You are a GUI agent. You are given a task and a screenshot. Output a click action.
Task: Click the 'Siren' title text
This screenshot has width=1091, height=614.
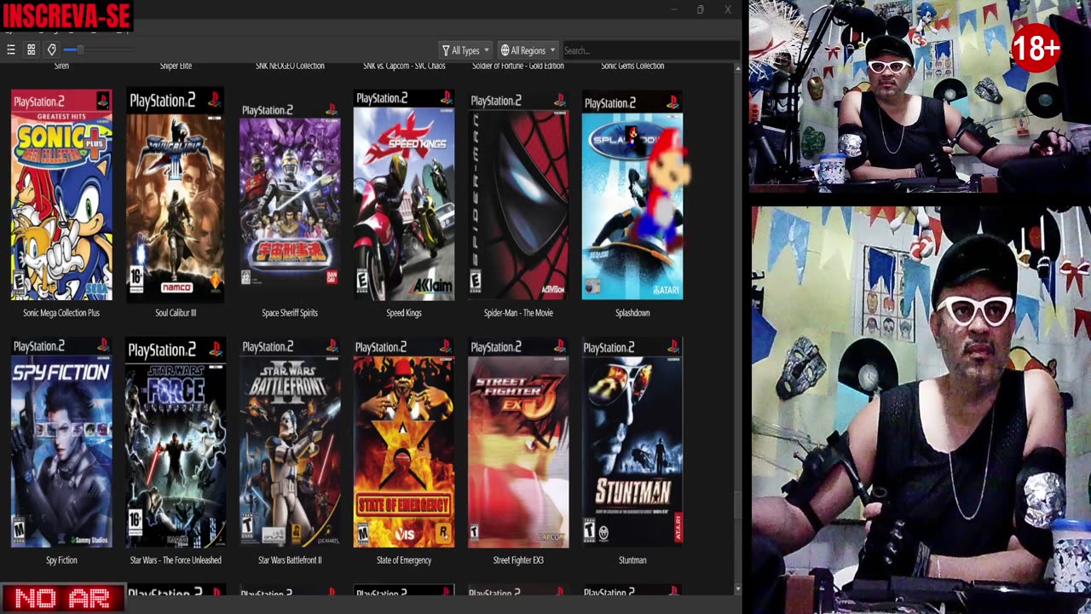(61, 66)
